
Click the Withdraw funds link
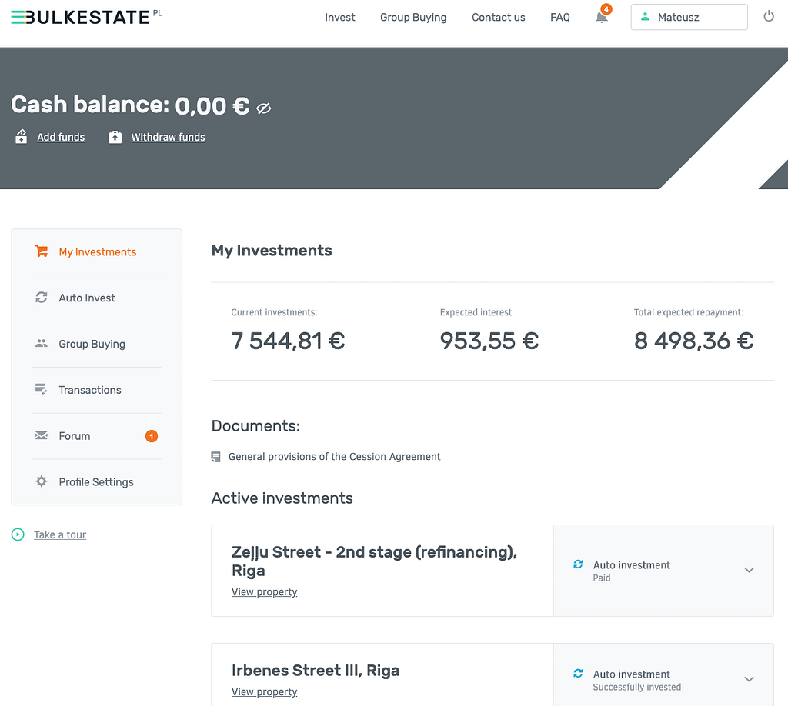(x=169, y=137)
